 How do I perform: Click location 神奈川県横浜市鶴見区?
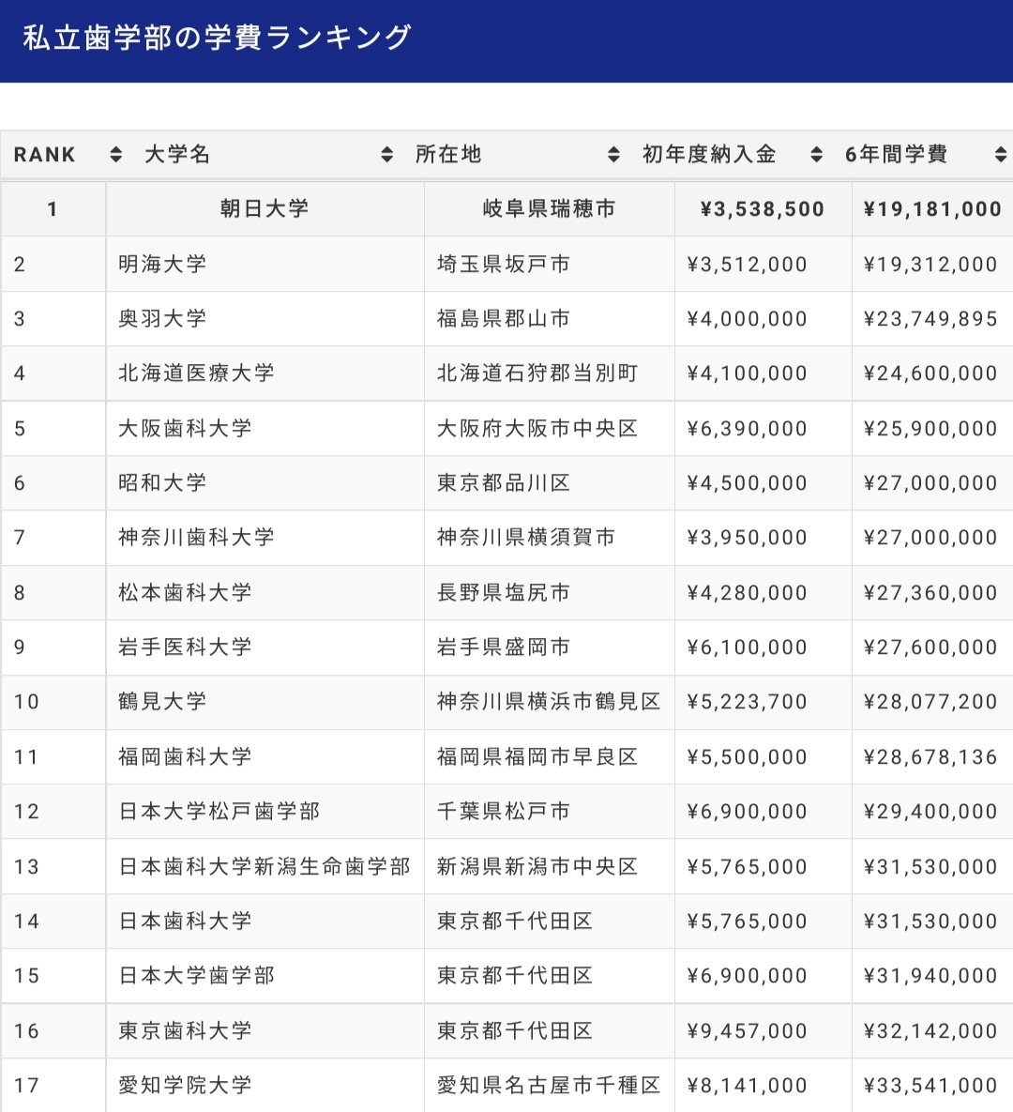point(550,701)
